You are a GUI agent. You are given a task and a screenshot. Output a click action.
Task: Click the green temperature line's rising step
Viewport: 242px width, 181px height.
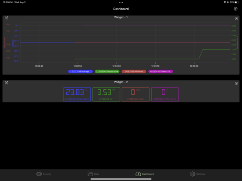point(201,54)
